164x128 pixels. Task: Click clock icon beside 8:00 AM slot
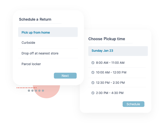[x=93, y=63]
